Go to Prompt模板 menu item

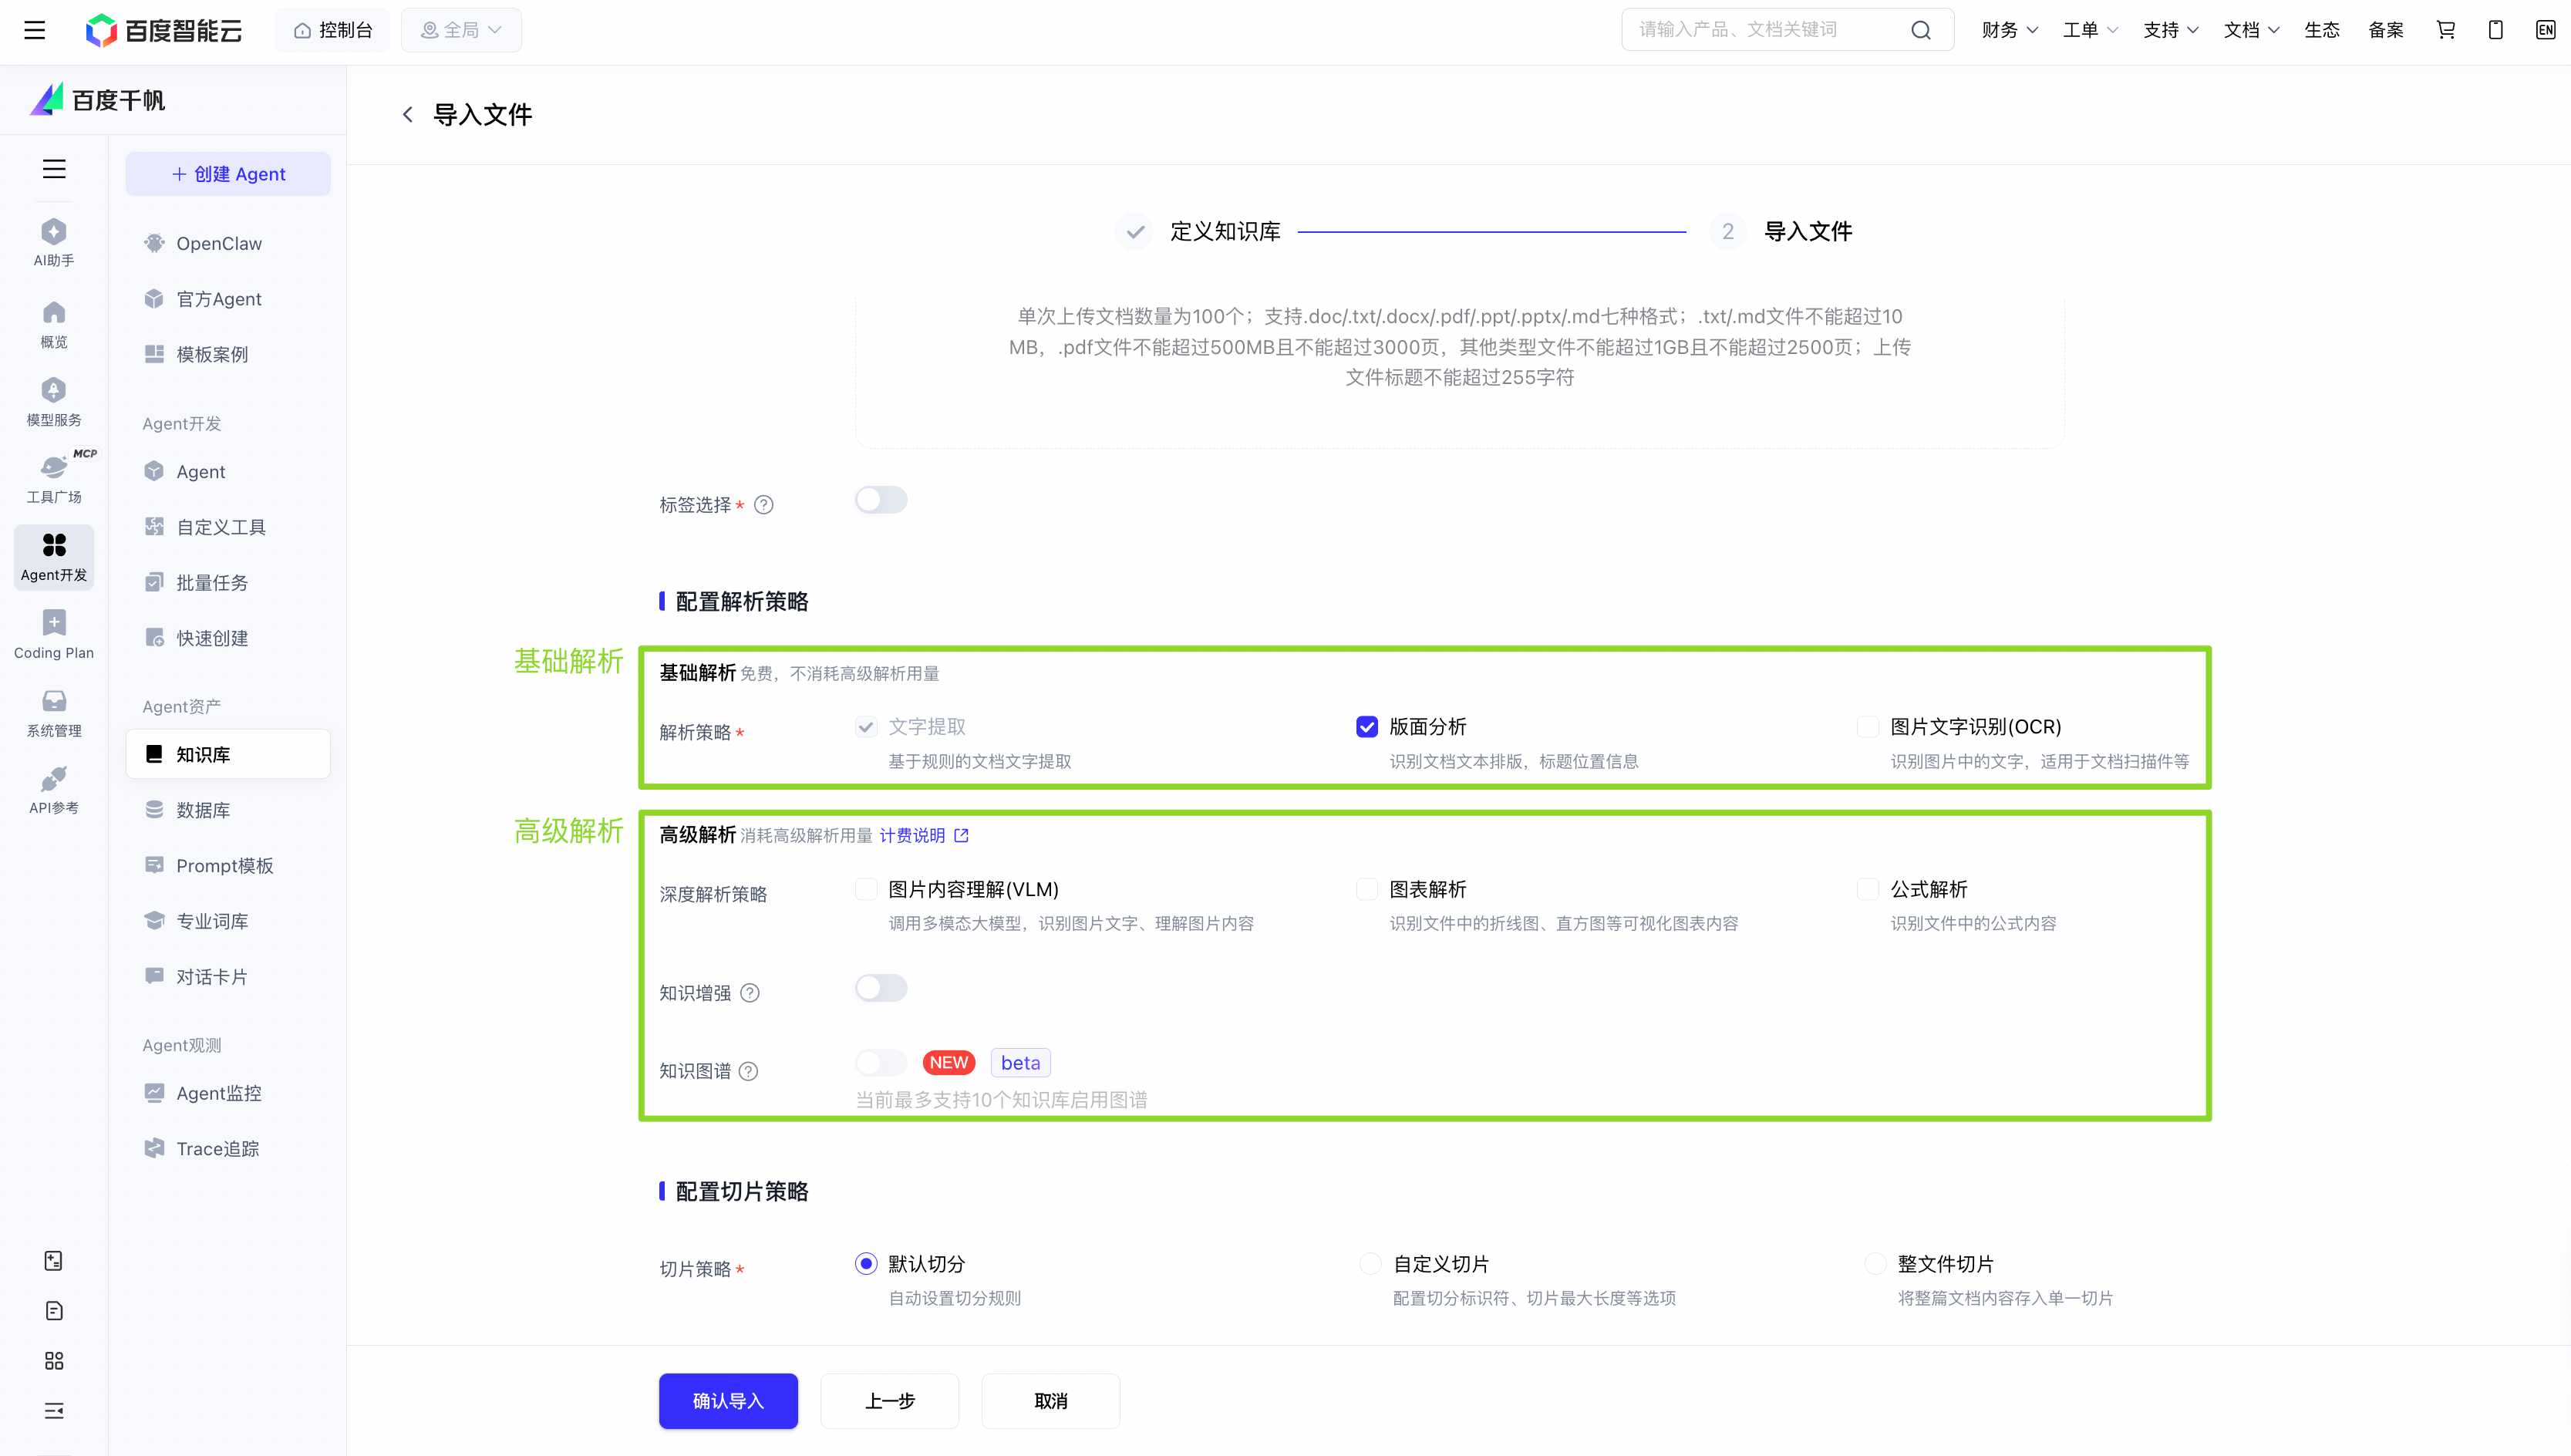click(x=224, y=866)
